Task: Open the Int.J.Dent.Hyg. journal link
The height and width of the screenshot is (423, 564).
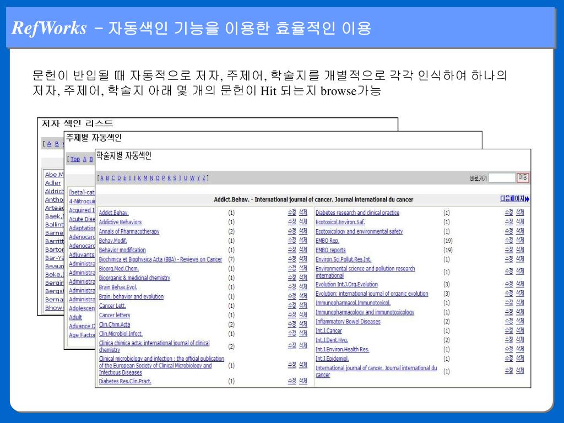Action: point(332,340)
